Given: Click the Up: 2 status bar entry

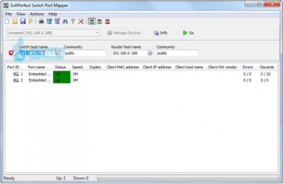Looking at the screenshot, I should point(61,178).
